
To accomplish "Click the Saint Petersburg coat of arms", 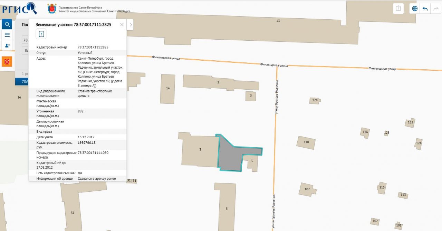I will [52, 9].
